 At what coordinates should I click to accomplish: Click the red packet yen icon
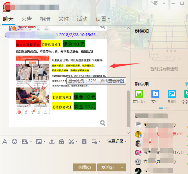(84, 141)
